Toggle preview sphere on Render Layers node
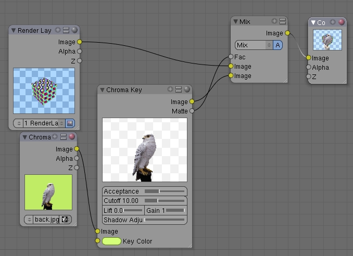353x256 pixels. coord(74,30)
